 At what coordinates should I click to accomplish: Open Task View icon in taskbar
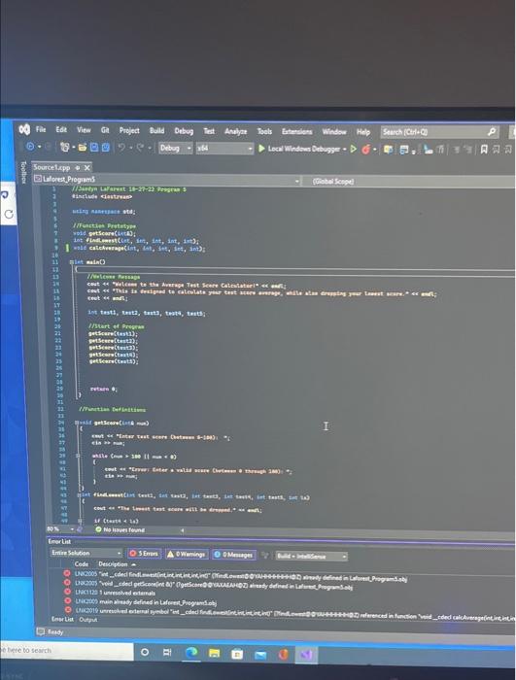click(167, 652)
